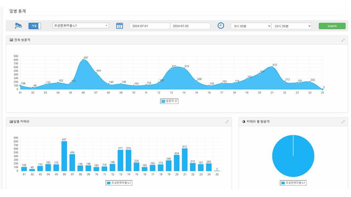Open the 오성한옥마을-L1 camera dropdown

coord(81,26)
